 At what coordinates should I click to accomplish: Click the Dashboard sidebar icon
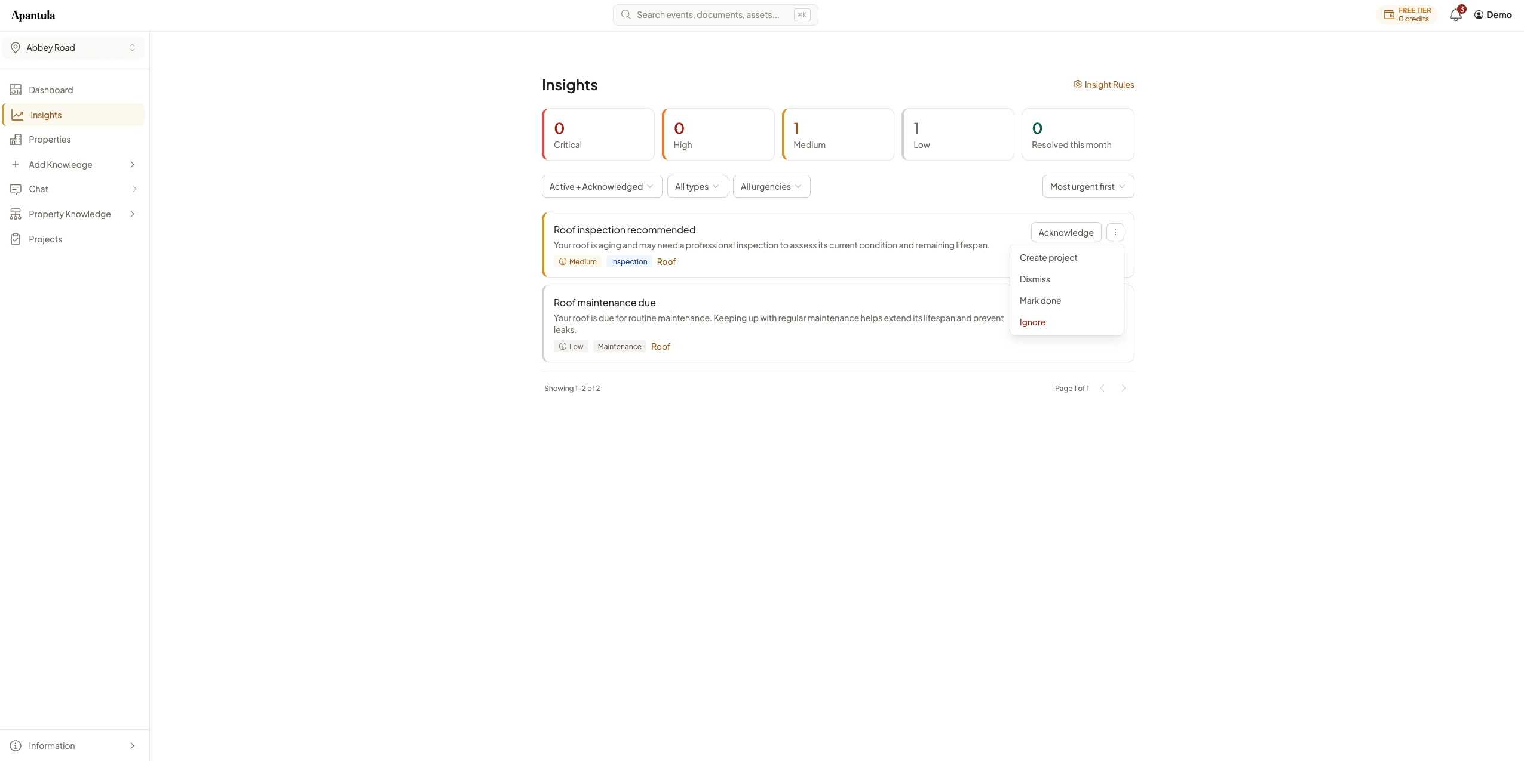coord(16,90)
